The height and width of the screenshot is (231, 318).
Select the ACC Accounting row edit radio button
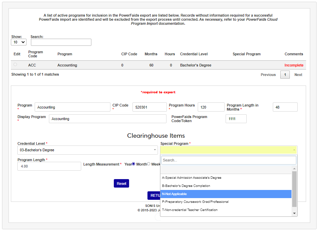[x=15, y=64]
